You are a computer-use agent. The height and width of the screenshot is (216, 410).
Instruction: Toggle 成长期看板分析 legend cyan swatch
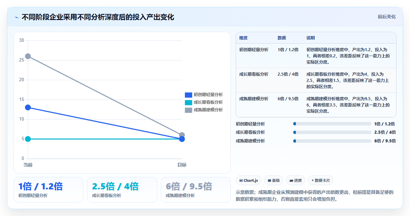(x=188, y=102)
